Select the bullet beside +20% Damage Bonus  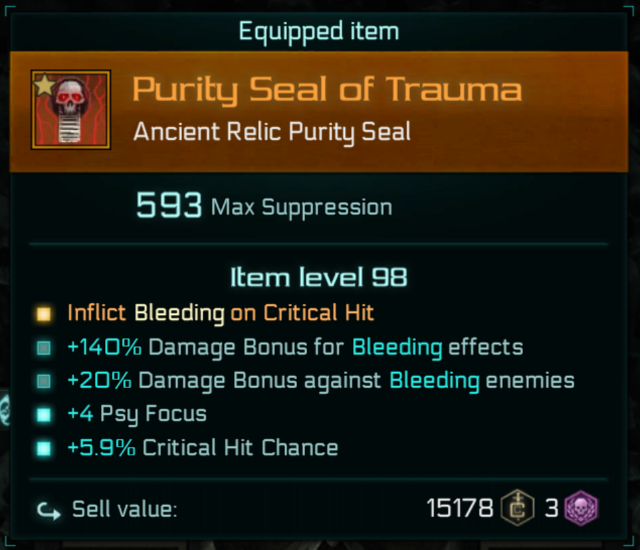tap(44, 381)
